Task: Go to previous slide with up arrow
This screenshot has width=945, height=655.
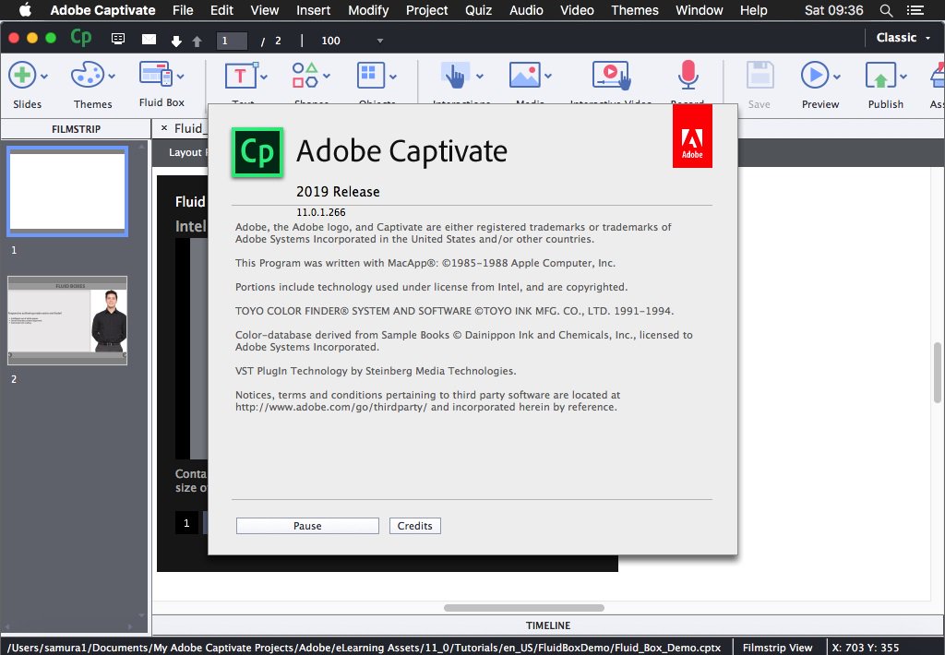Action: pos(197,41)
